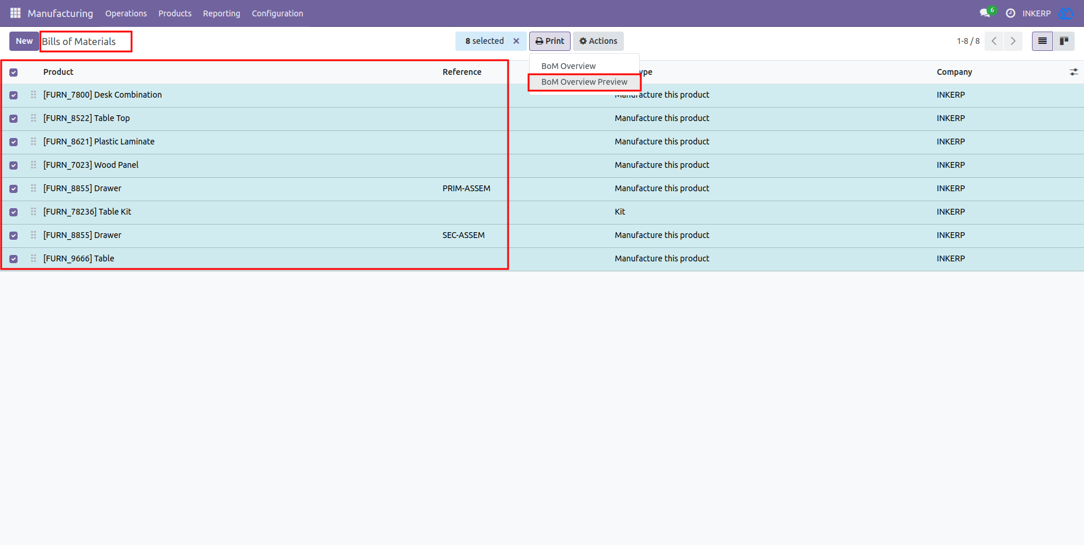The height and width of the screenshot is (545, 1084).
Task: Click the user avatar icon
Action: click(1066, 13)
